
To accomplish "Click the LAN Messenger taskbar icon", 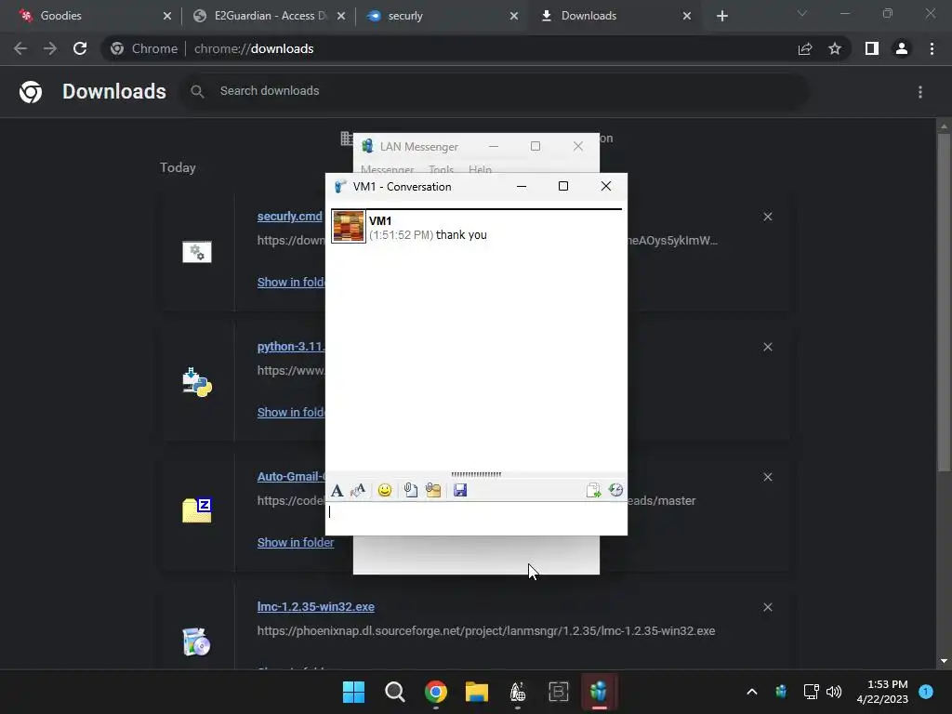I will 600,692.
